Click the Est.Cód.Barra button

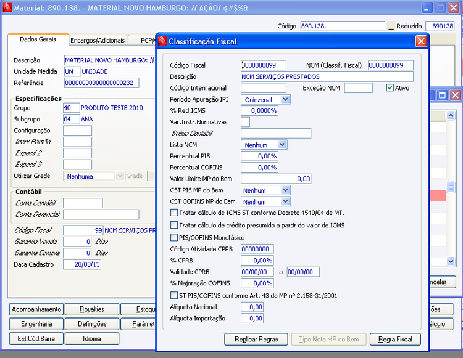36,338
